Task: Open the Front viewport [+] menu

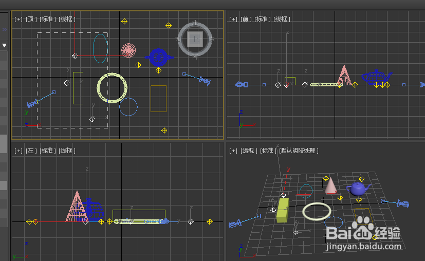Action: (x=233, y=19)
